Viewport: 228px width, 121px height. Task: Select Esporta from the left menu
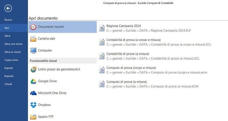coord(8,68)
